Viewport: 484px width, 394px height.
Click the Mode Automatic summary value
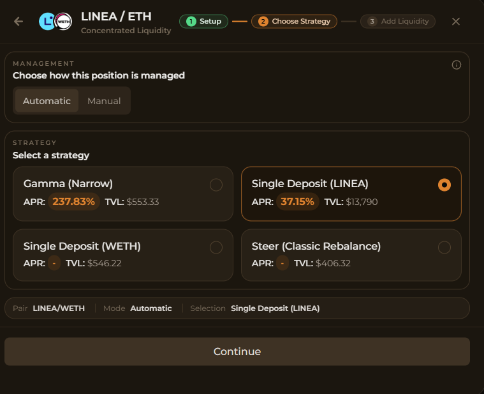click(x=151, y=308)
